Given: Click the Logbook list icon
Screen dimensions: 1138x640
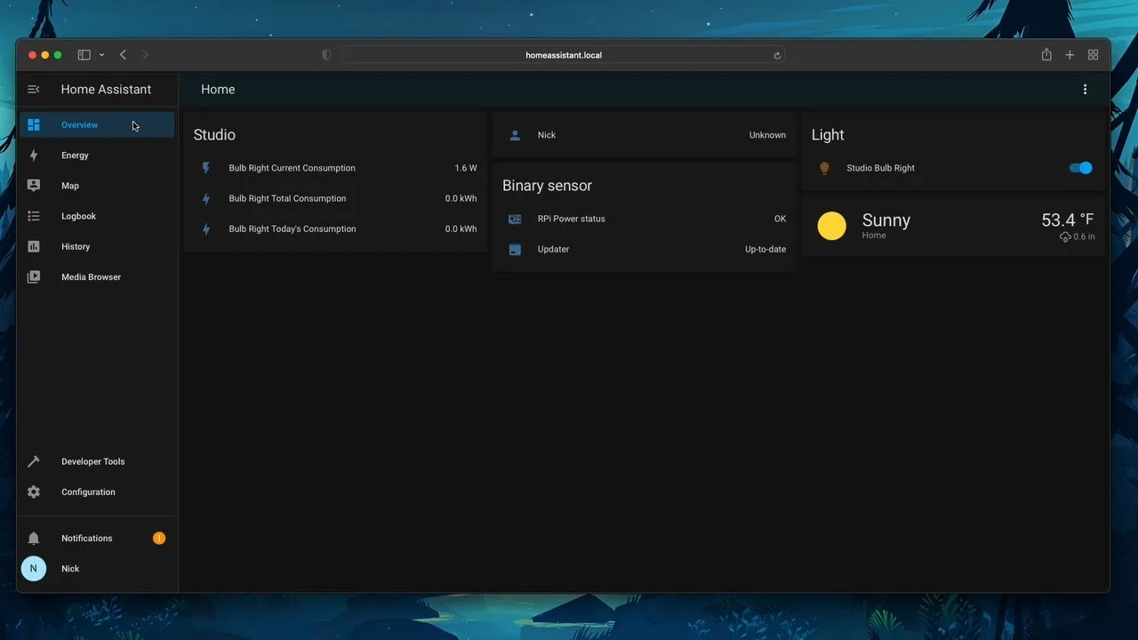Looking at the screenshot, I should click(34, 216).
